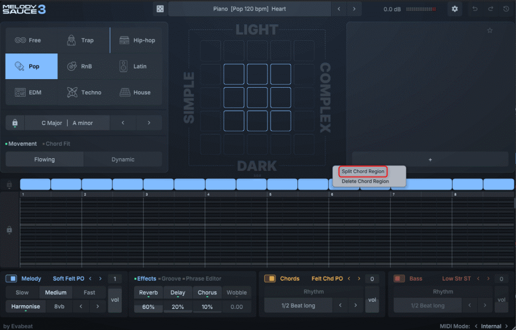Click the dice randomize icon
The width and height of the screenshot is (516, 330).
(x=159, y=9)
